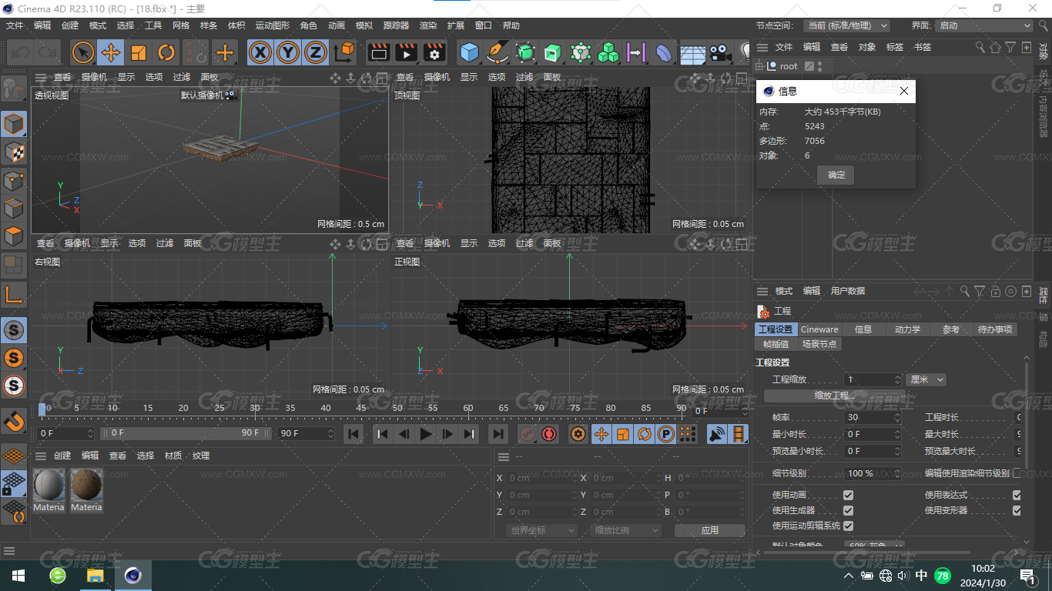
Task: Toggle the 使用动画 checkbox
Action: pos(848,495)
